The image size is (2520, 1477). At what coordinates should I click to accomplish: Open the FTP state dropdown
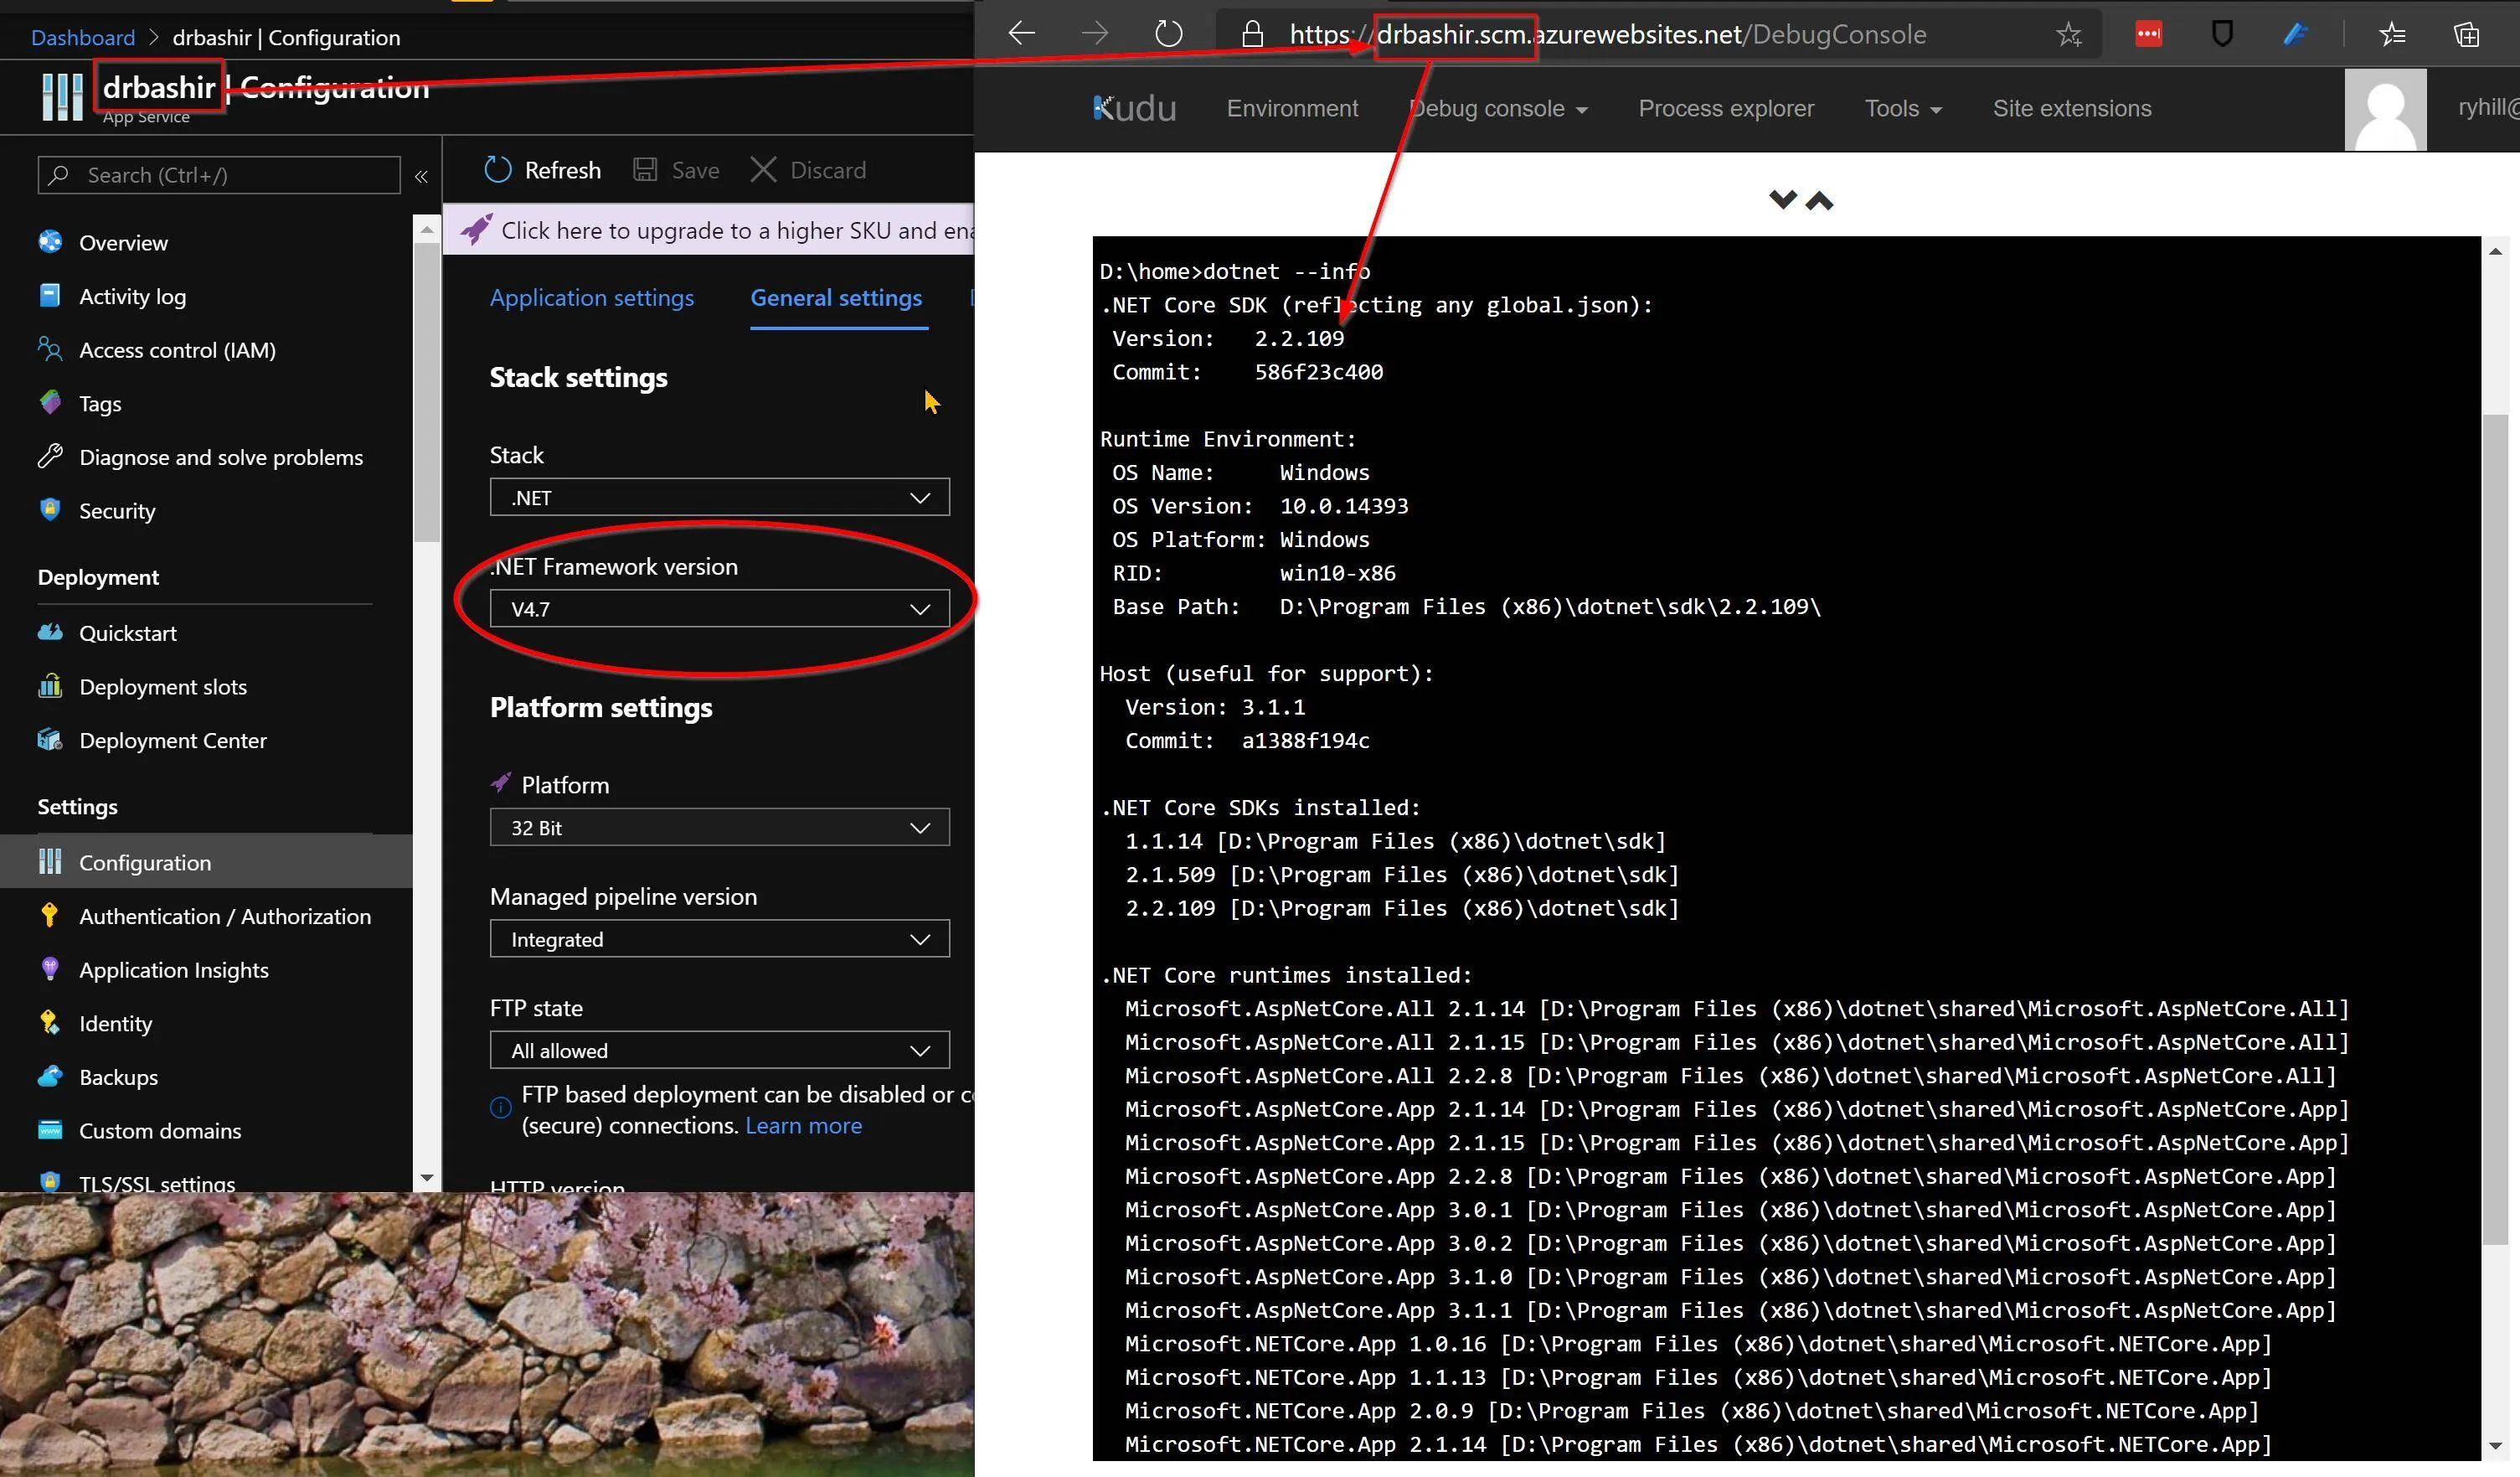click(719, 1051)
